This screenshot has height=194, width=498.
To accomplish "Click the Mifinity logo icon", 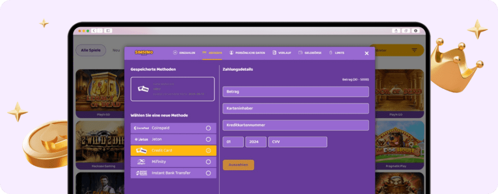I will click(142, 162).
